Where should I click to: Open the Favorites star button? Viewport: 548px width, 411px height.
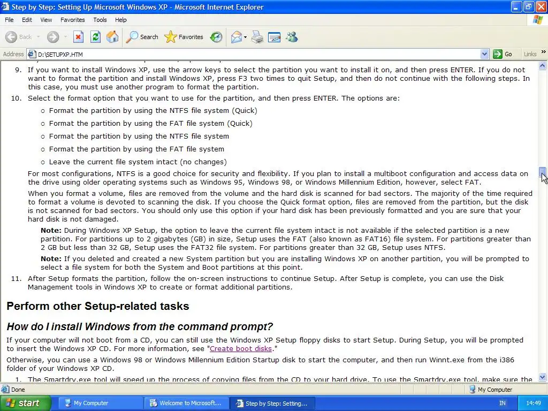pyautogui.click(x=184, y=37)
